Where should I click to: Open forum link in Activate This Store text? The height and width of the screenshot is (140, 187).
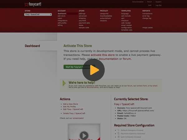tap(127, 59)
